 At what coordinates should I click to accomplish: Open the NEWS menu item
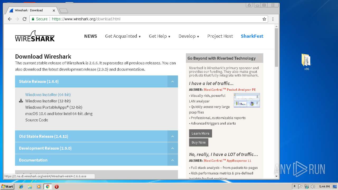[91, 36]
